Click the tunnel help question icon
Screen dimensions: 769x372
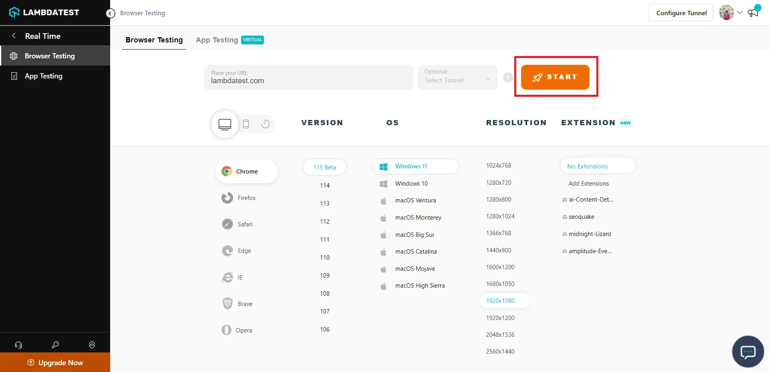click(x=508, y=77)
